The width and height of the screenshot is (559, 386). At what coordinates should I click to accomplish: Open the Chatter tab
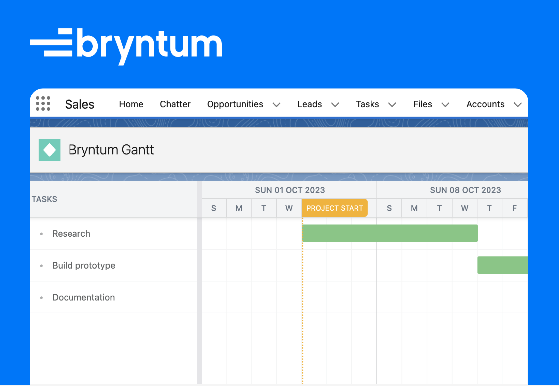(x=175, y=104)
